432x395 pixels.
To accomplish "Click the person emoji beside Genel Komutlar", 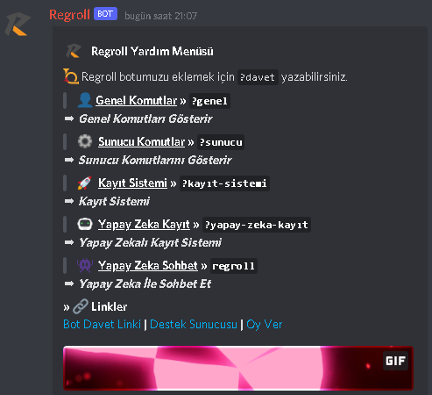I will 85,100.
